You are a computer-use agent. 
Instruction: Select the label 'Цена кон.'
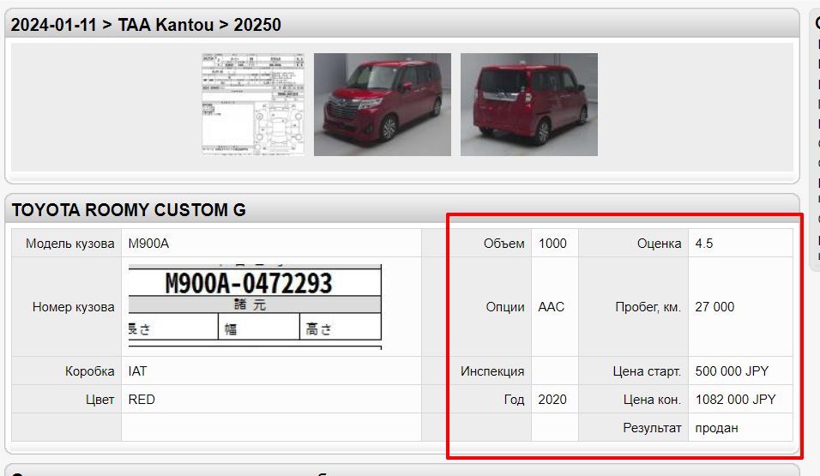652,400
